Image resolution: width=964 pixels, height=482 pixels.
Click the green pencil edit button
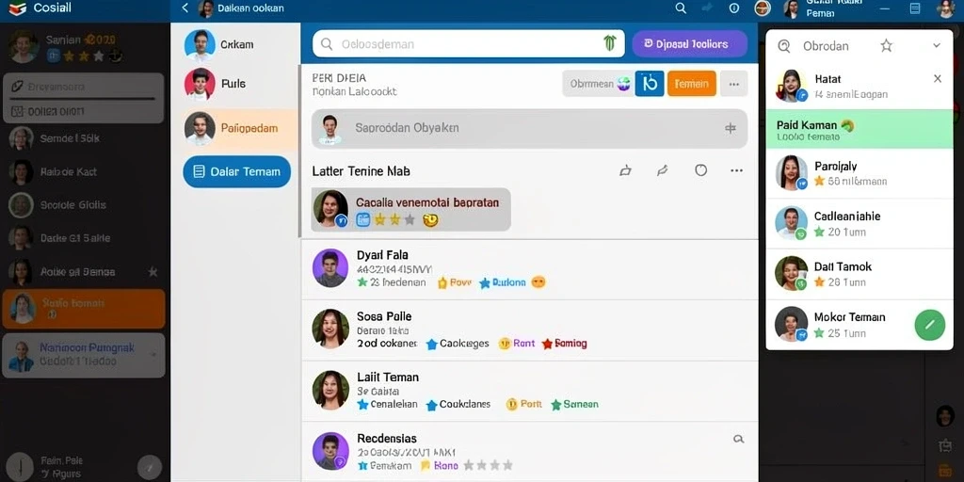coord(929,325)
